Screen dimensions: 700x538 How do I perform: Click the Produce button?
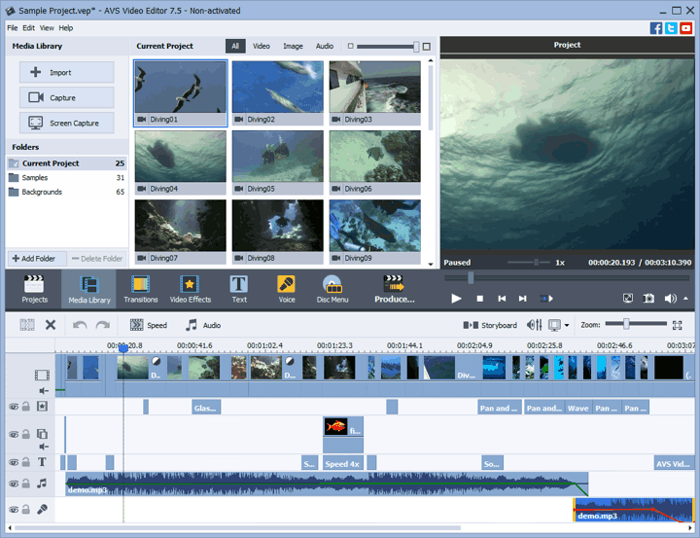point(394,290)
